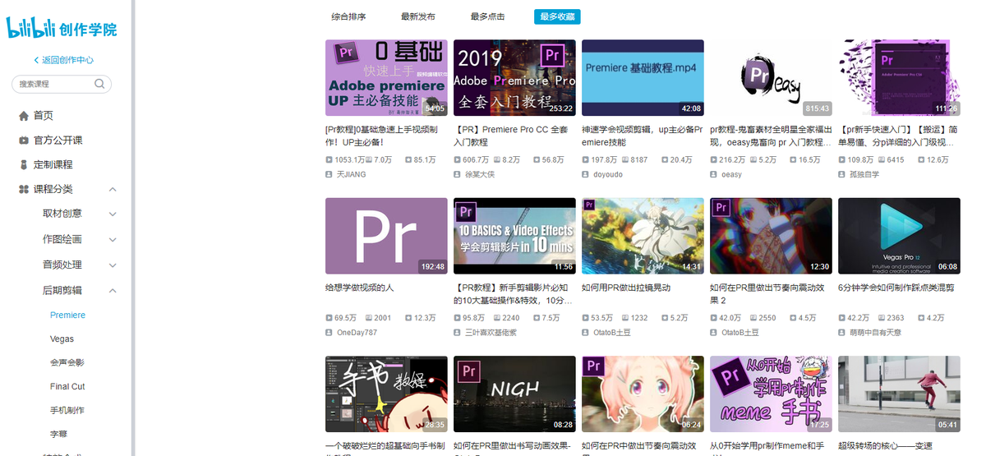
Task: Click play count icon next to 606.7万
Action: tap(458, 159)
